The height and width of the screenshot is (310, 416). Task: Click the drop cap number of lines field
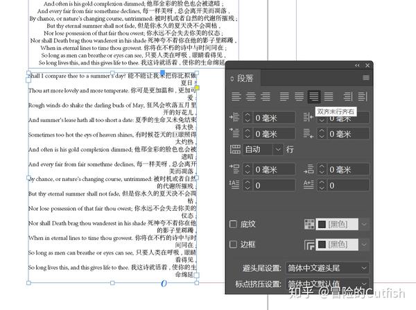274,186
